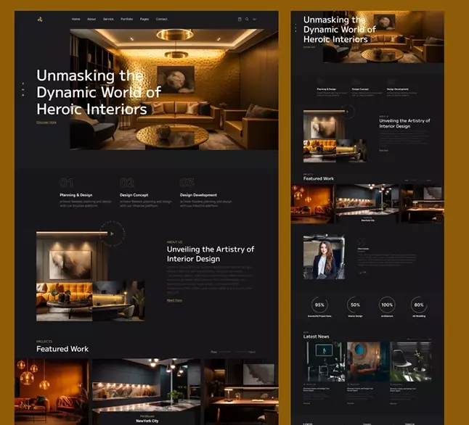The width and height of the screenshot is (469, 425).
Task: Go to the About page in navigation
Action: click(x=91, y=19)
